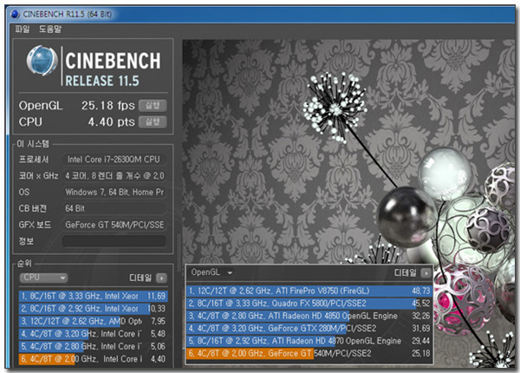Select OpenGL rank 6 GeForce GT 540M

309,353
